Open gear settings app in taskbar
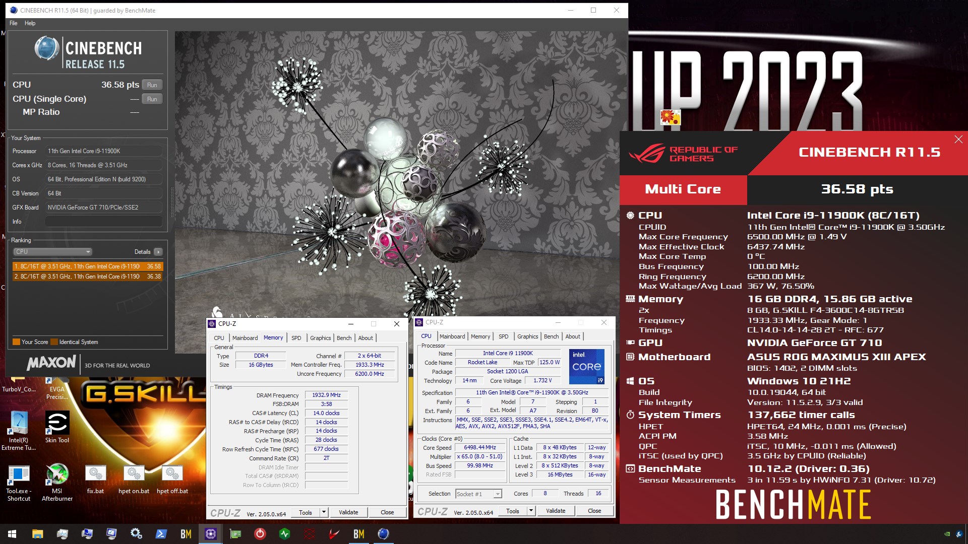Image resolution: width=968 pixels, height=544 pixels. click(136, 534)
